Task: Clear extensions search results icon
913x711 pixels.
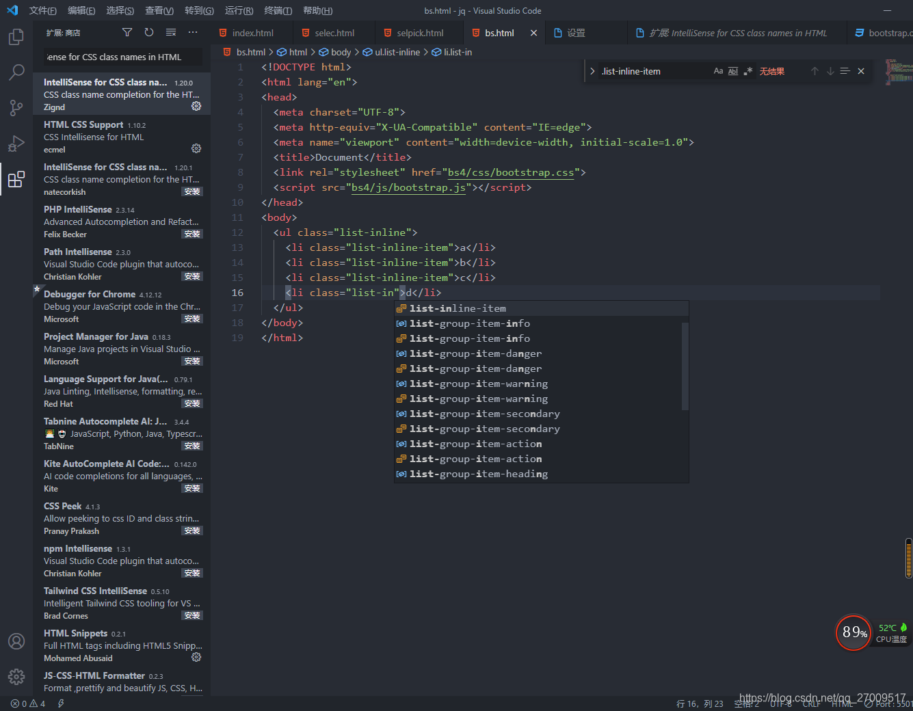Action: click(x=171, y=32)
